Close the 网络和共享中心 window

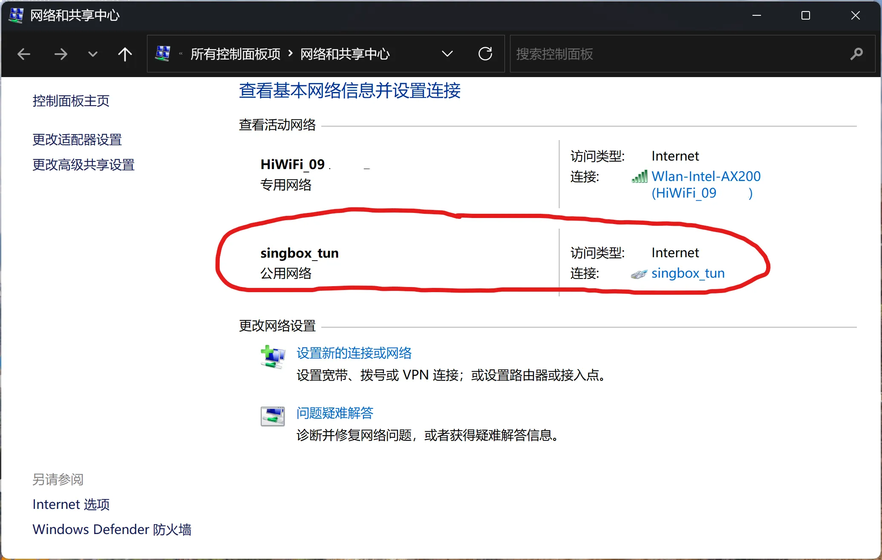(855, 15)
